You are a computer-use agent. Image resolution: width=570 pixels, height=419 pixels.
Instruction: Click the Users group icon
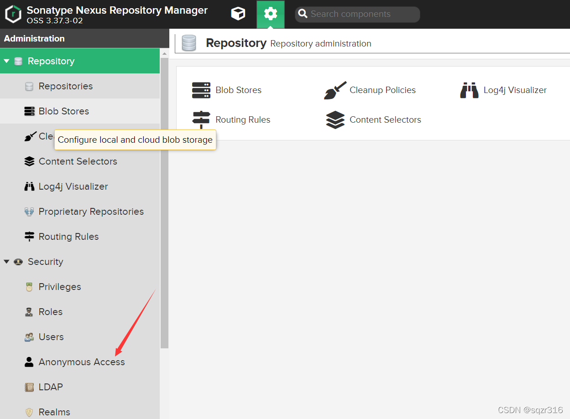pos(29,337)
